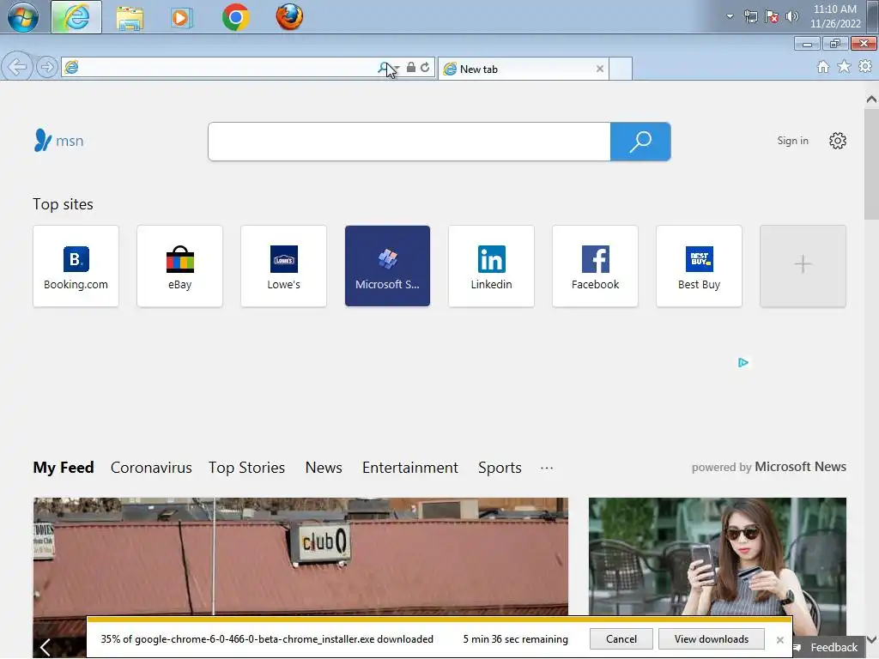Open the Linkedin top site tile
879x659 pixels.
coord(491,266)
